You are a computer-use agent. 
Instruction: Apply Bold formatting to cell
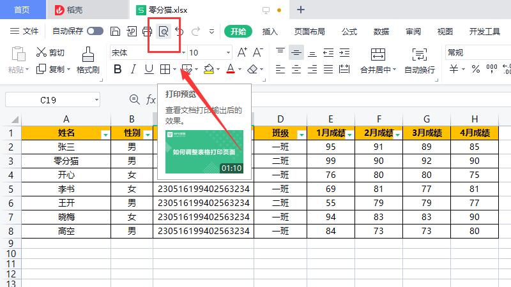118,69
